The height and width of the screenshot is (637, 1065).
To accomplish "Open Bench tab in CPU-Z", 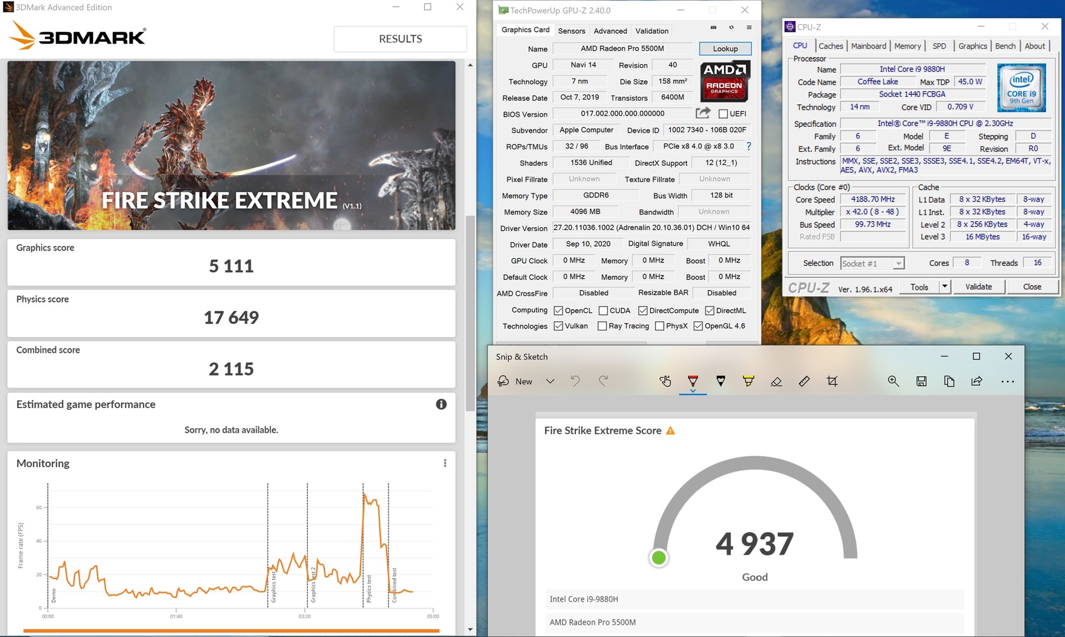I will 1005,46.
